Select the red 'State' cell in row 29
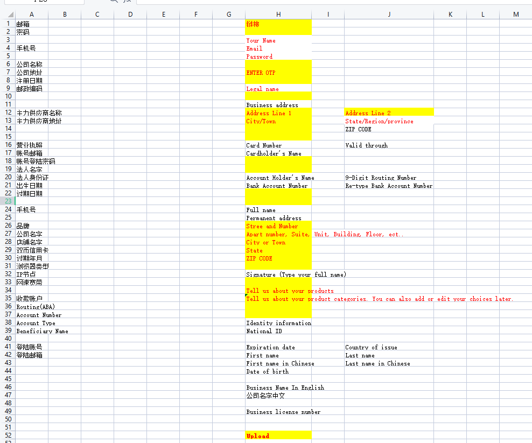This screenshot has height=443, width=532. pyautogui.click(x=278, y=250)
